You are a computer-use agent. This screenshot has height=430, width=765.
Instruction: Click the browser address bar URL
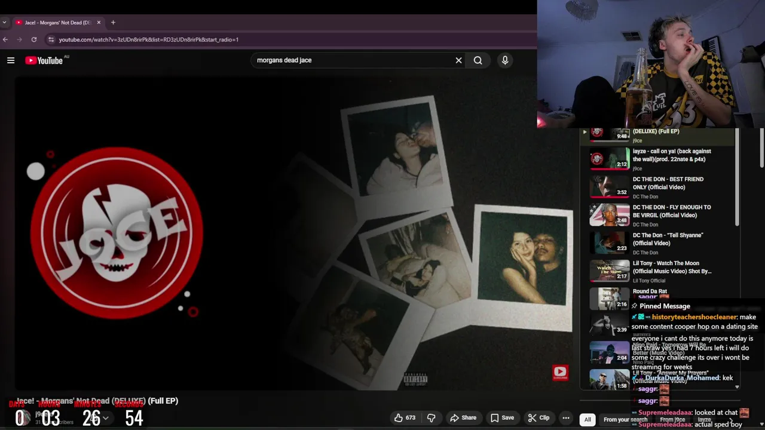[149, 39]
